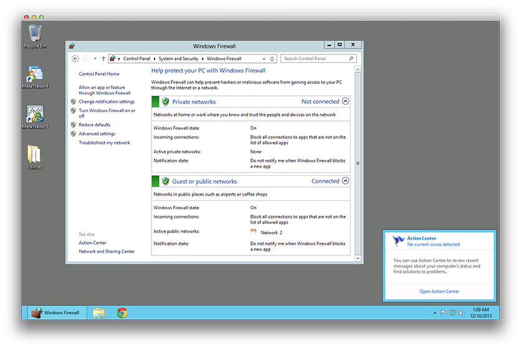Go up one level with Up arrow
Viewport: 521px width, 349px height.
(103, 59)
